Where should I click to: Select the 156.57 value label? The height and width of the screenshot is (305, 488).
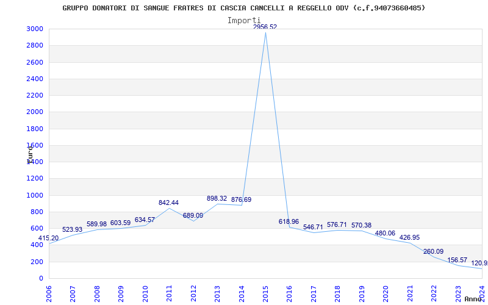point(457,260)
